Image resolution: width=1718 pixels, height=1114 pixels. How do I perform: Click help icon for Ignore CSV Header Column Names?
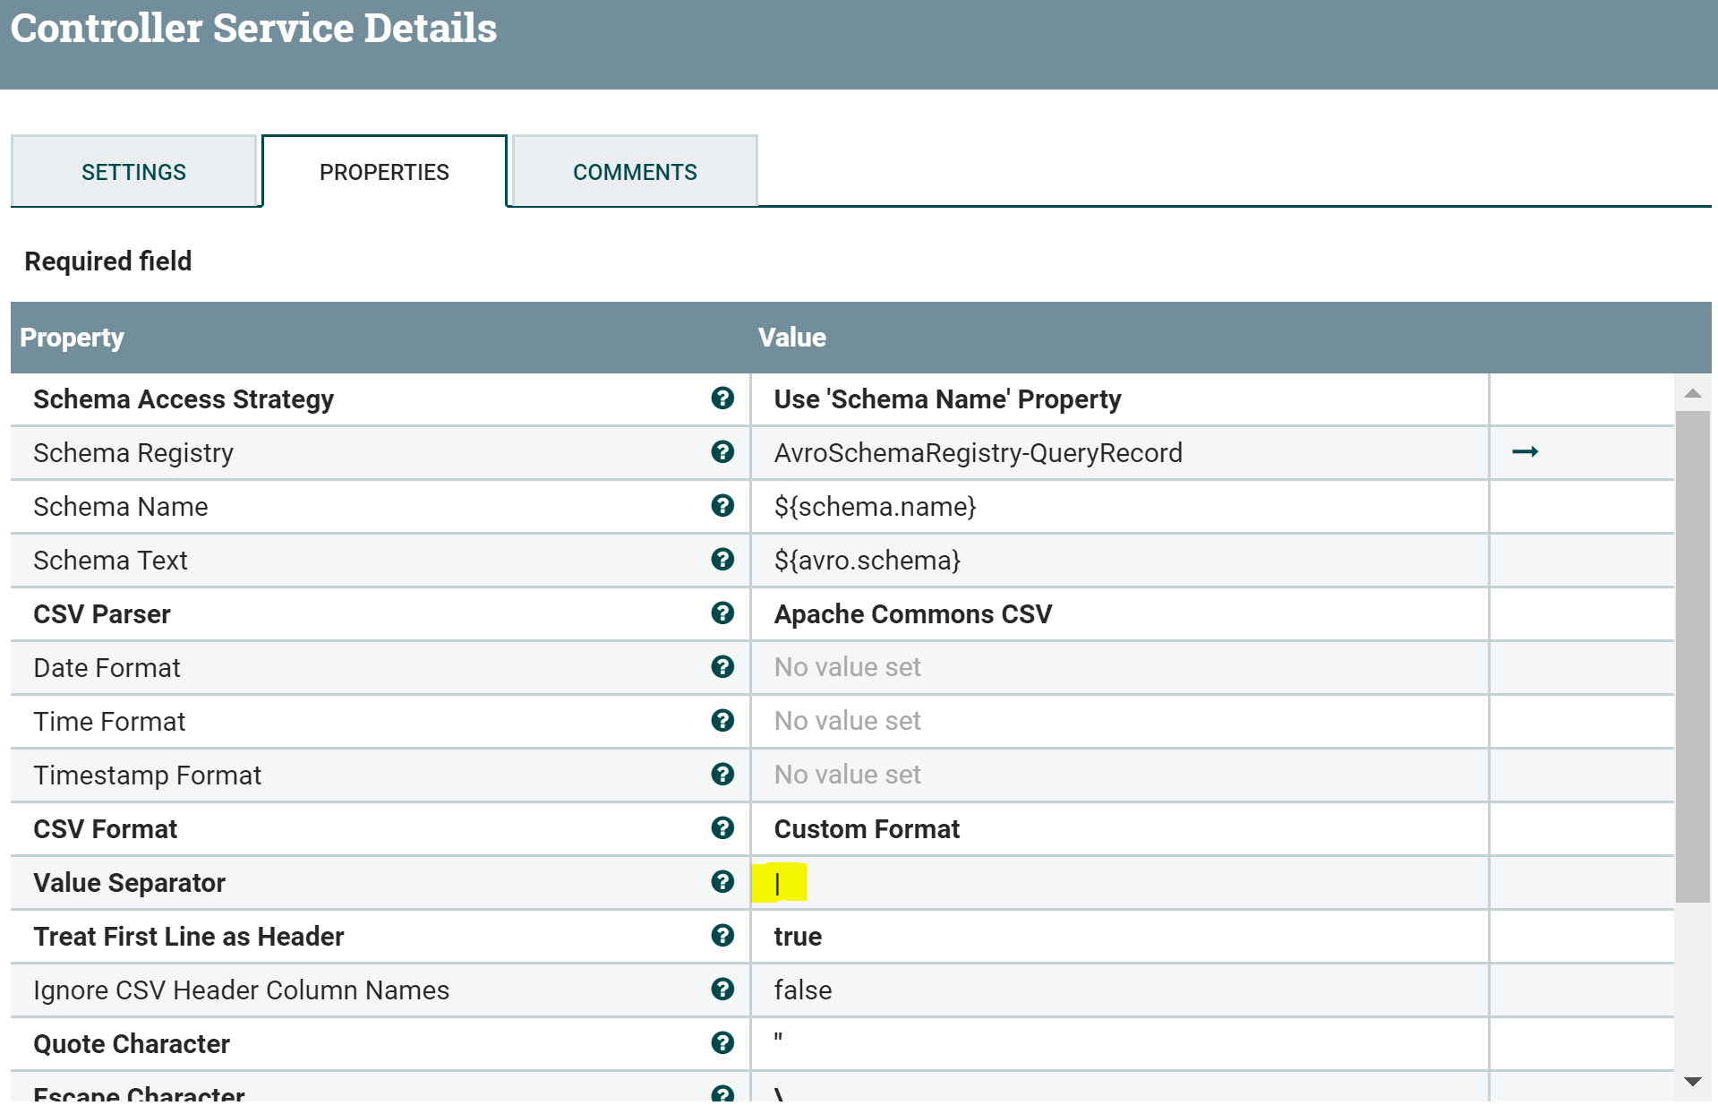tap(722, 990)
